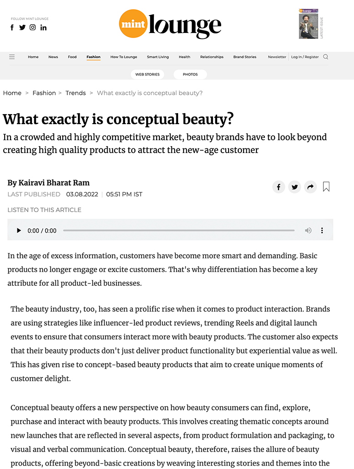Open Log In / Register link

tap(305, 57)
